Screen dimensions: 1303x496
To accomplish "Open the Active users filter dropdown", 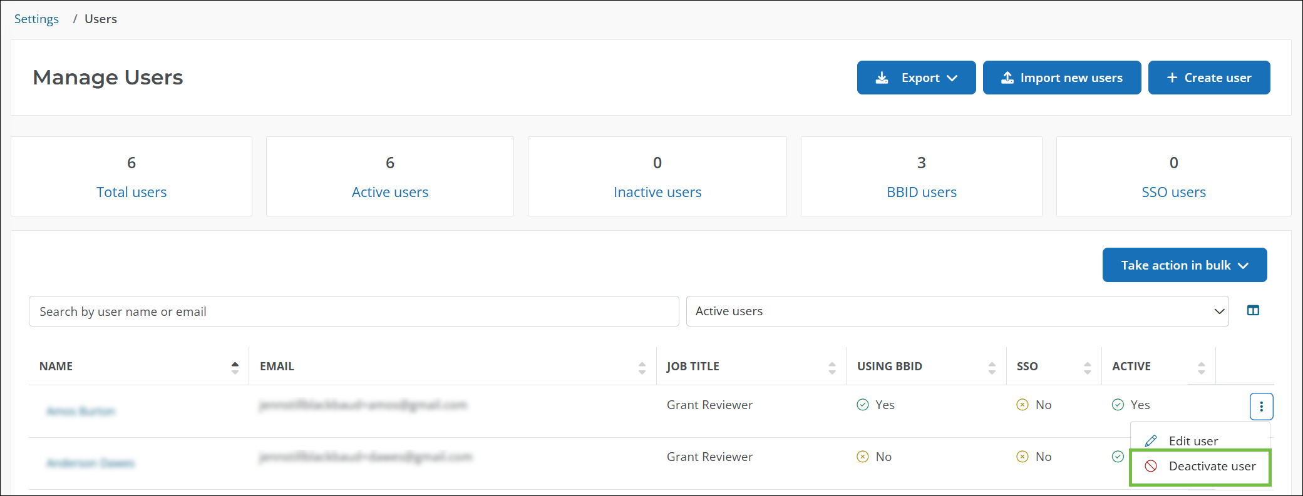I will tap(957, 311).
